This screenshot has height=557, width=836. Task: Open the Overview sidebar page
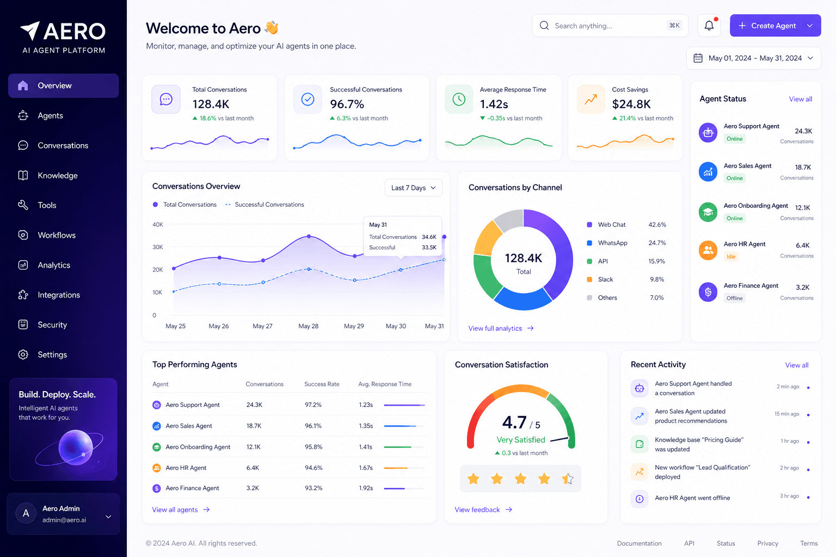click(63, 85)
